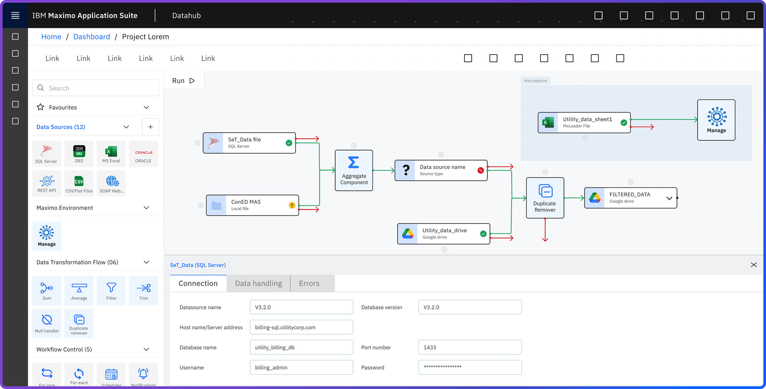Select the For-each workflow tile
The image size is (766, 389).
tap(79, 375)
